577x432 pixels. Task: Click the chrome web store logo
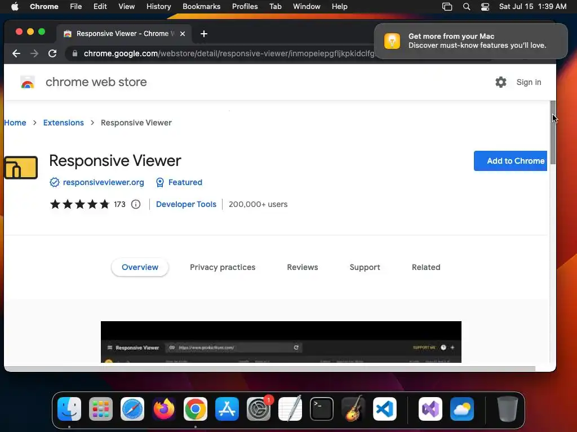coord(28,82)
